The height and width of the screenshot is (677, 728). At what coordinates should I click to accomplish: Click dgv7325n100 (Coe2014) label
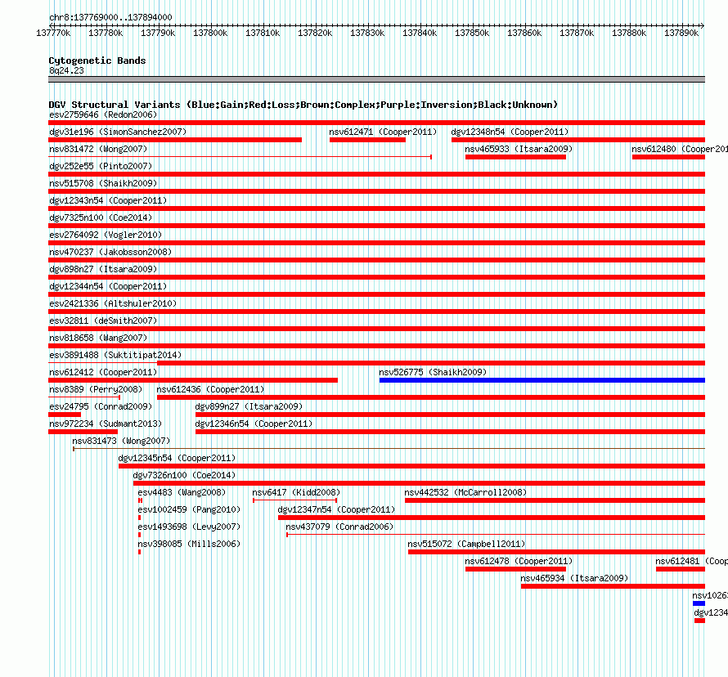coord(101,217)
